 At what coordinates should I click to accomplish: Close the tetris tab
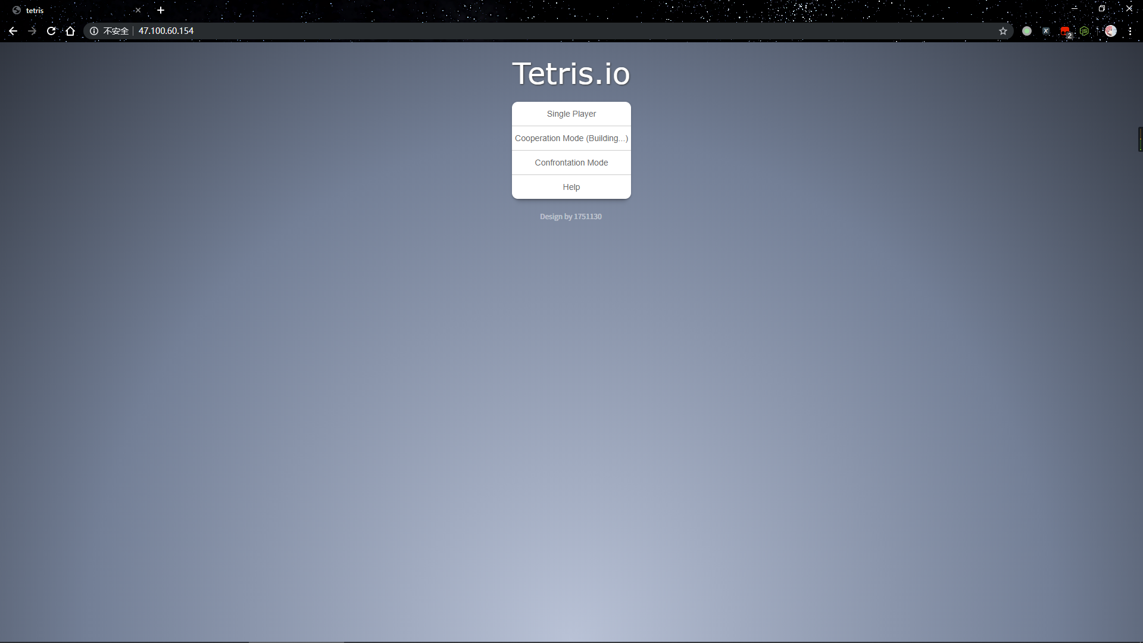pyautogui.click(x=138, y=10)
